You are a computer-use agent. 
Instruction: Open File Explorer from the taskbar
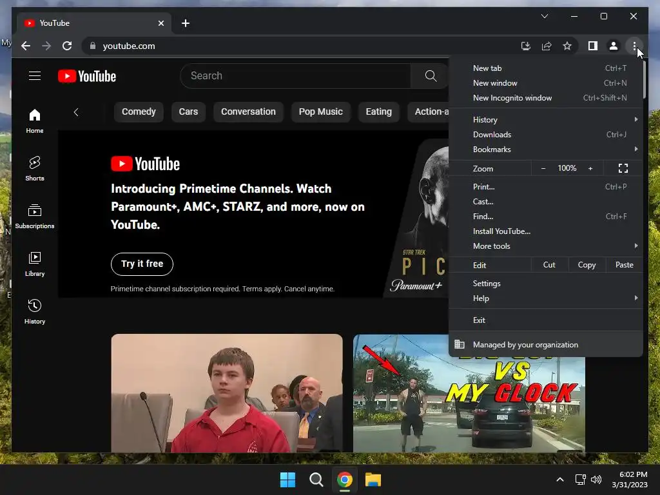[373, 480]
